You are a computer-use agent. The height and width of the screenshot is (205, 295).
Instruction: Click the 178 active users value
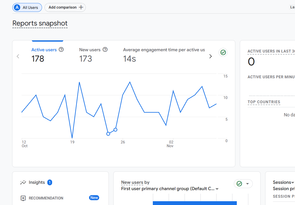38,59
